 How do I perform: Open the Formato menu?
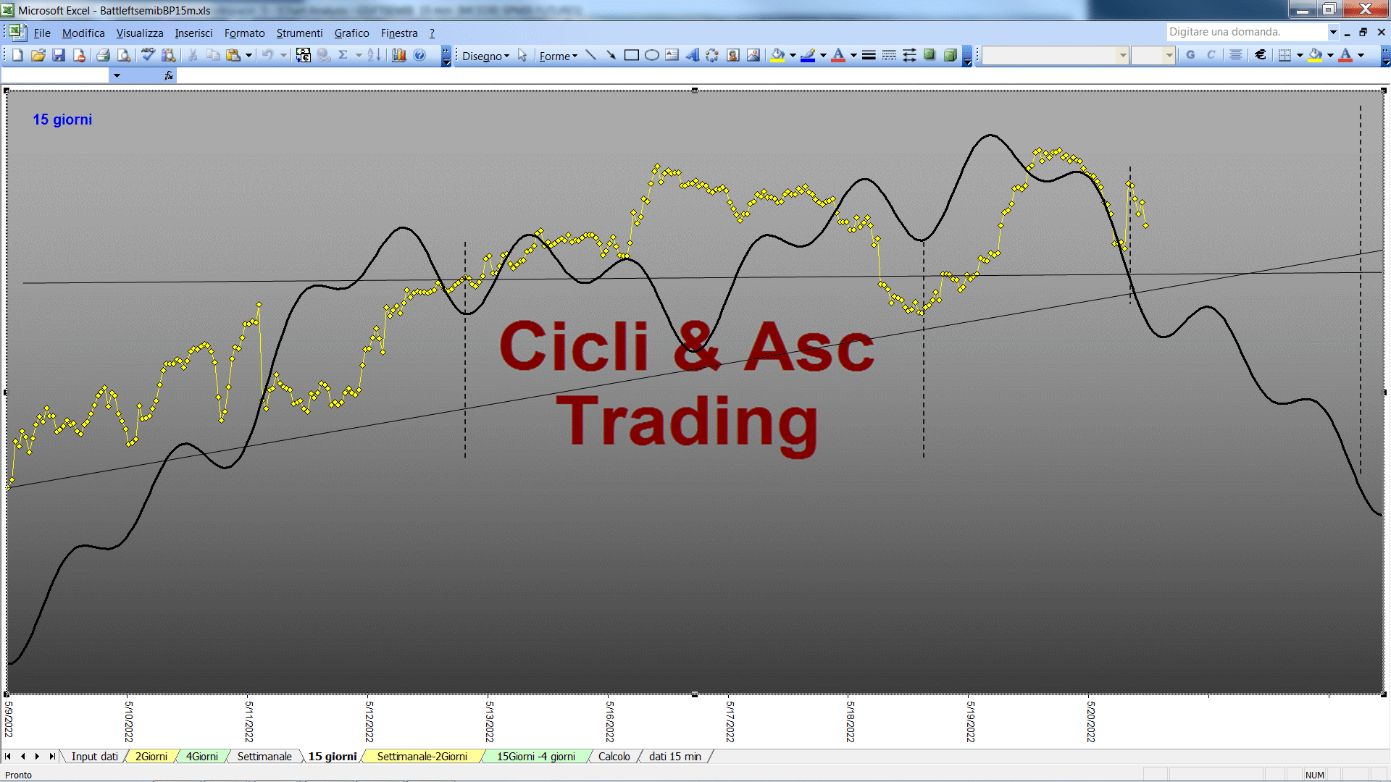point(244,33)
